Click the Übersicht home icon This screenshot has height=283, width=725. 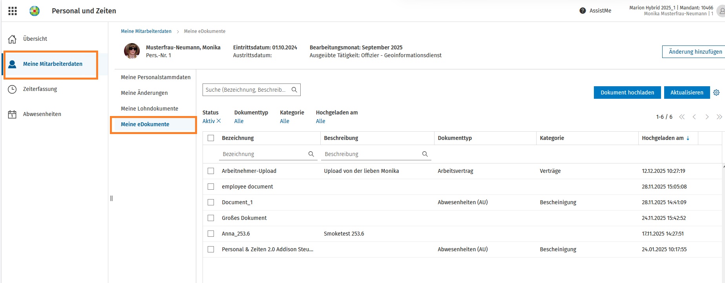click(x=13, y=39)
